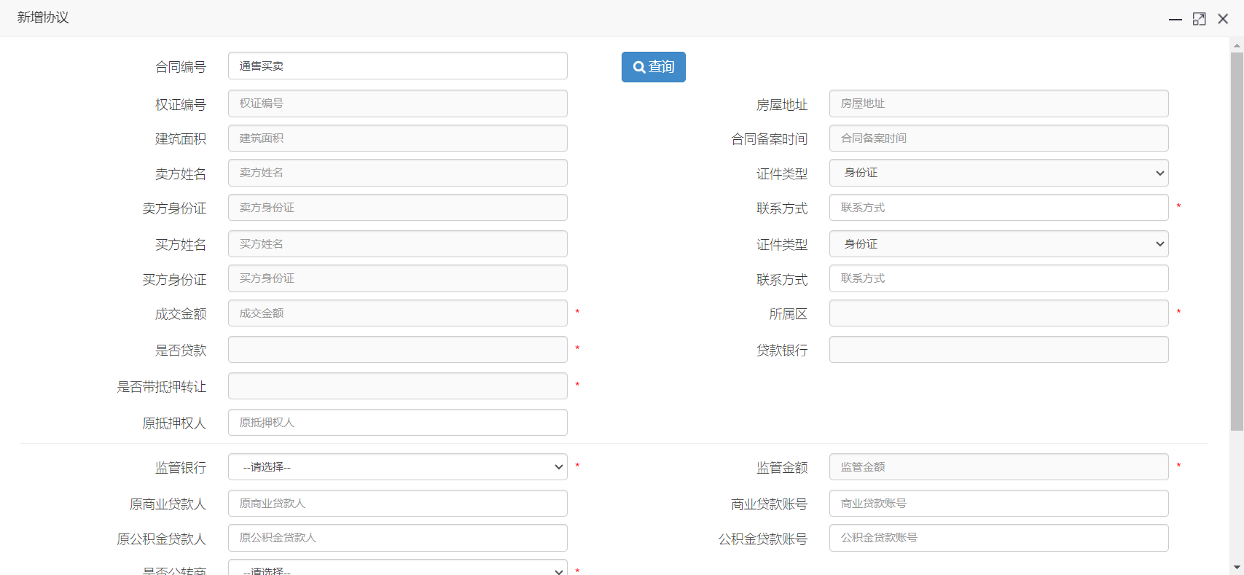Screen dimensions: 1244x575
Task: Open the buyer 证件类型 dropdown
Action: pyautogui.click(x=999, y=244)
